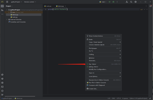The image size is (153, 100).
Task: Open the More Actions vertical dots in toolbar
Action: coord(117,2)
